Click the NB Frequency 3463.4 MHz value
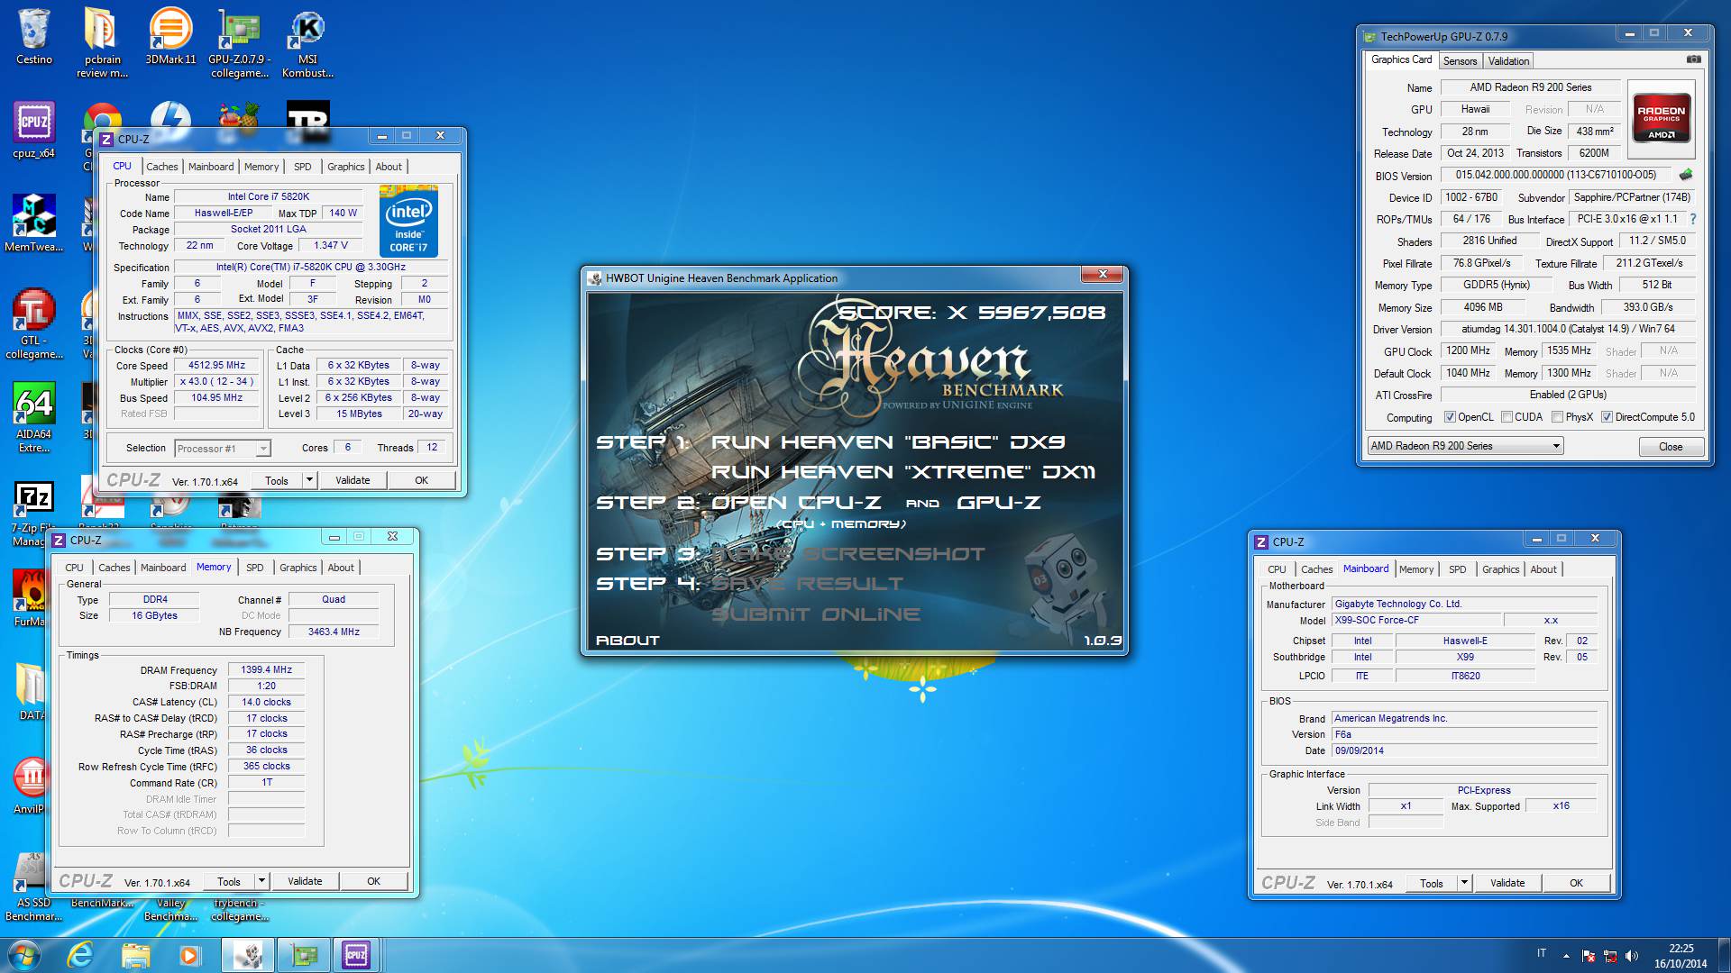 334,632
